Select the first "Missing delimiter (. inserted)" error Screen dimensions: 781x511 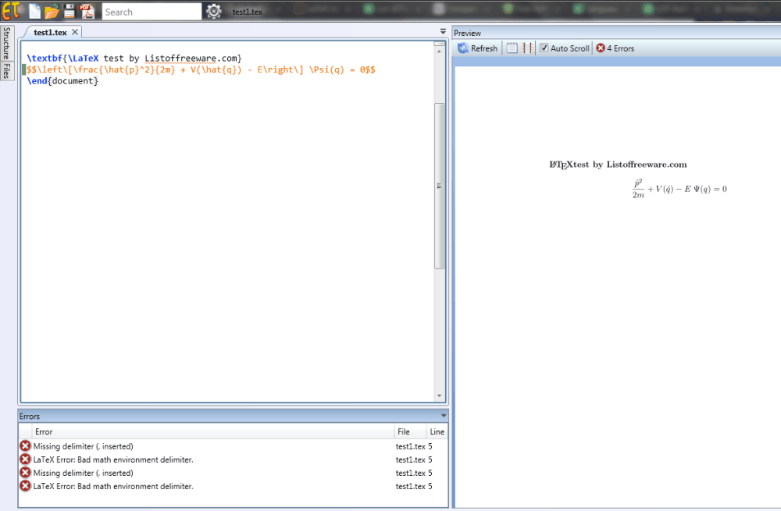coord(233,446)
